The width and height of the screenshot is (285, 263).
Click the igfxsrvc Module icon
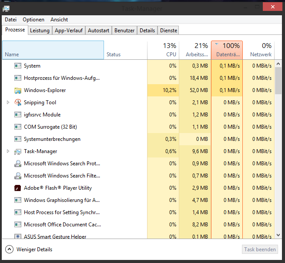[18, 115]
